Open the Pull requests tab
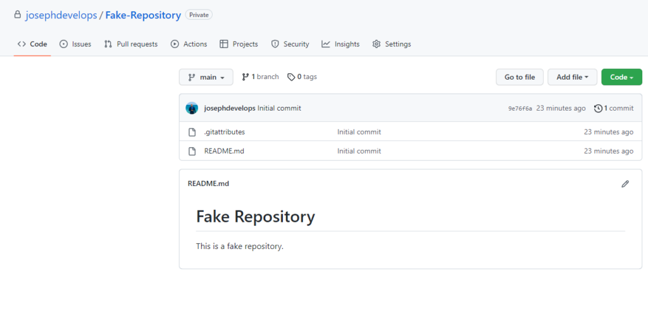The width and height of the screenshot is (648, 311). pyautogui.click(x=130, y=44)
